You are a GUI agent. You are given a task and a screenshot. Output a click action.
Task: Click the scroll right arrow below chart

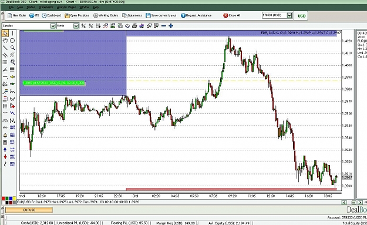coord(360,202)
